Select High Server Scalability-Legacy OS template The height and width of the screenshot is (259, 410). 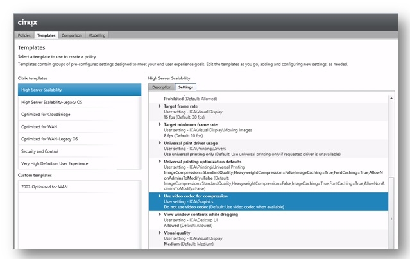pyautogui.click(x=80, y=102)
